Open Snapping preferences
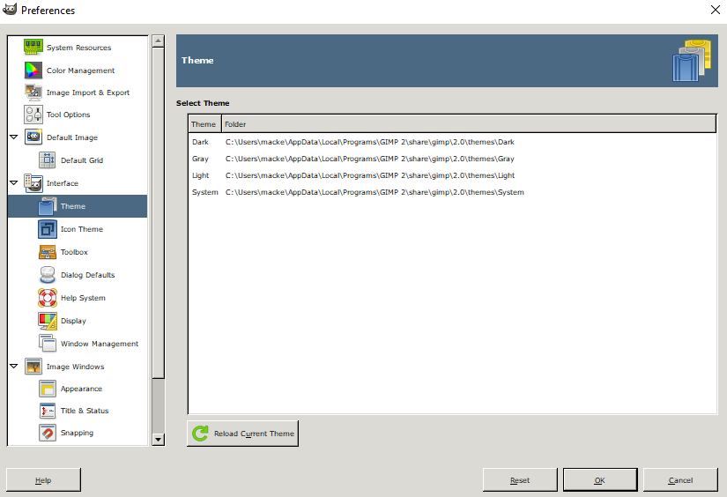The width and height of the screenshot is (727, 497). [77, 433]
